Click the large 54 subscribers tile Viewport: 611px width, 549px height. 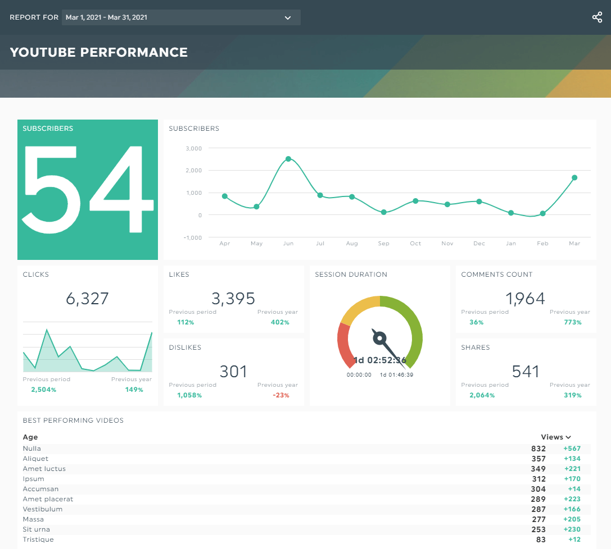[x=88, y=190]
